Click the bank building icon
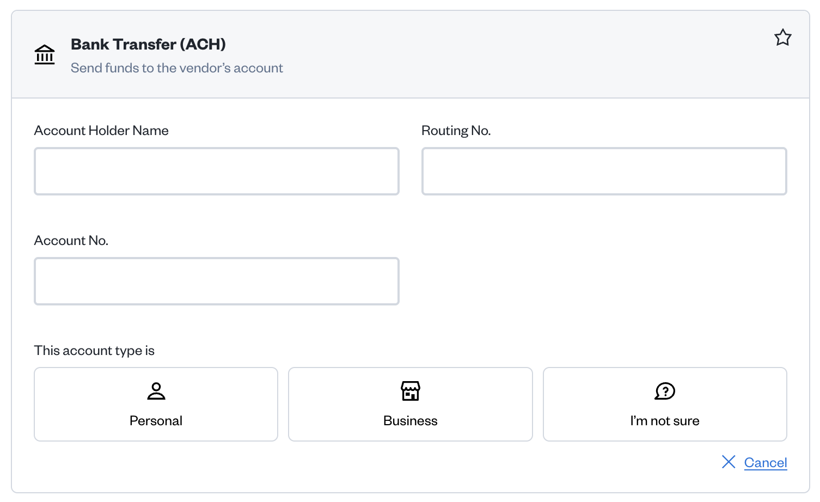This screenshot has height=502, width=820. 45,54
